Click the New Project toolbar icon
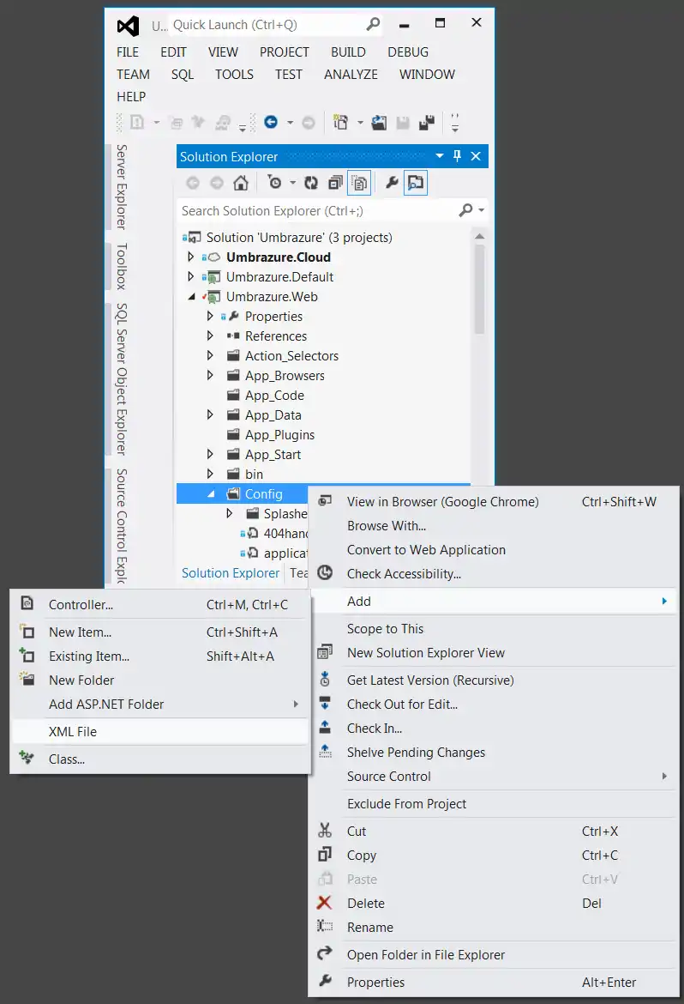 340,122
